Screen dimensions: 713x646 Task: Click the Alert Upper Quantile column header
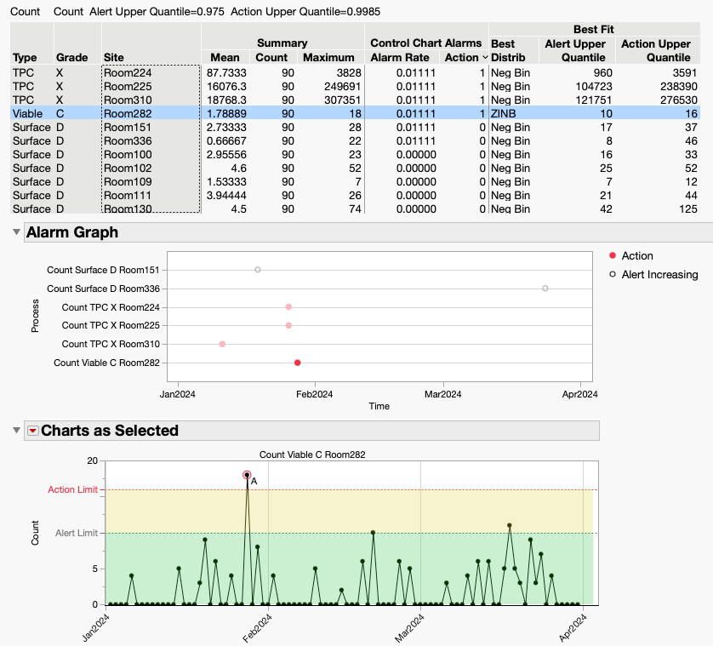pos(575,50)
